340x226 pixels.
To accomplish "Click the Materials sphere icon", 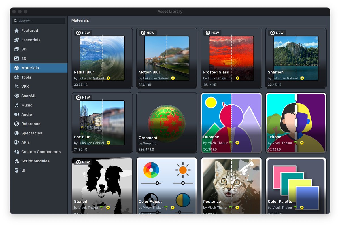I will point(16,68).
